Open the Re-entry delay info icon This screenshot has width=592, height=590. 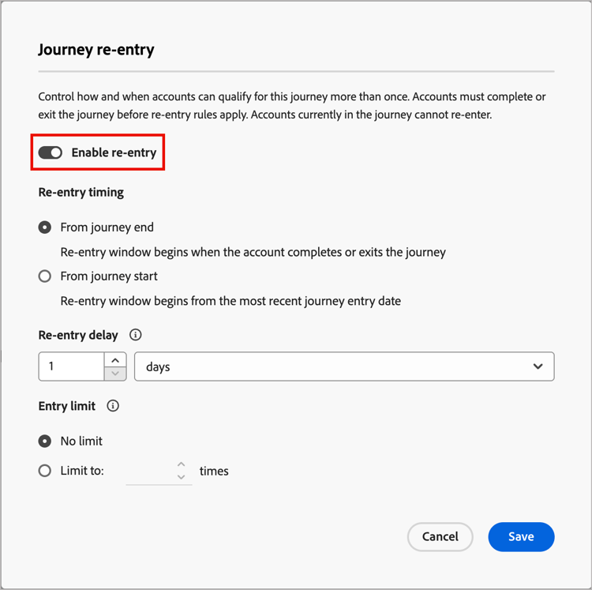(136, 335)
